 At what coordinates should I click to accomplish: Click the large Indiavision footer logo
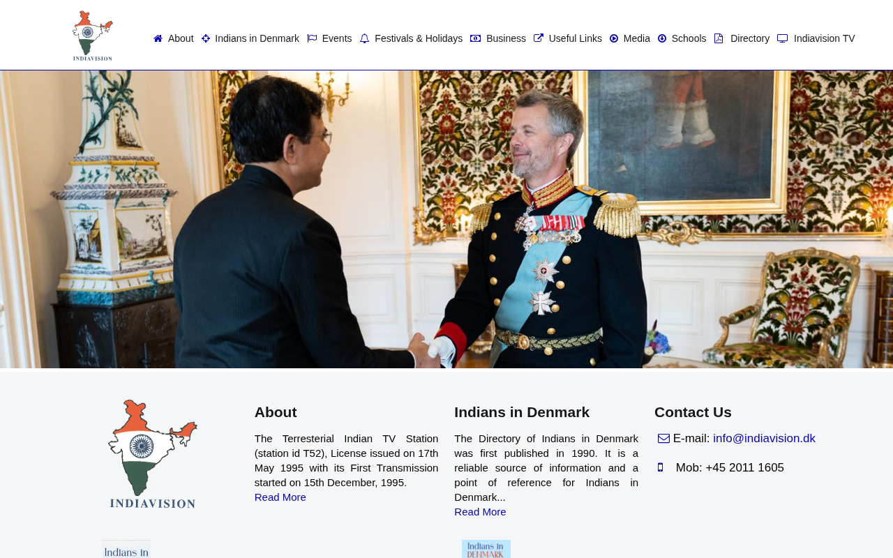(153, 454)
